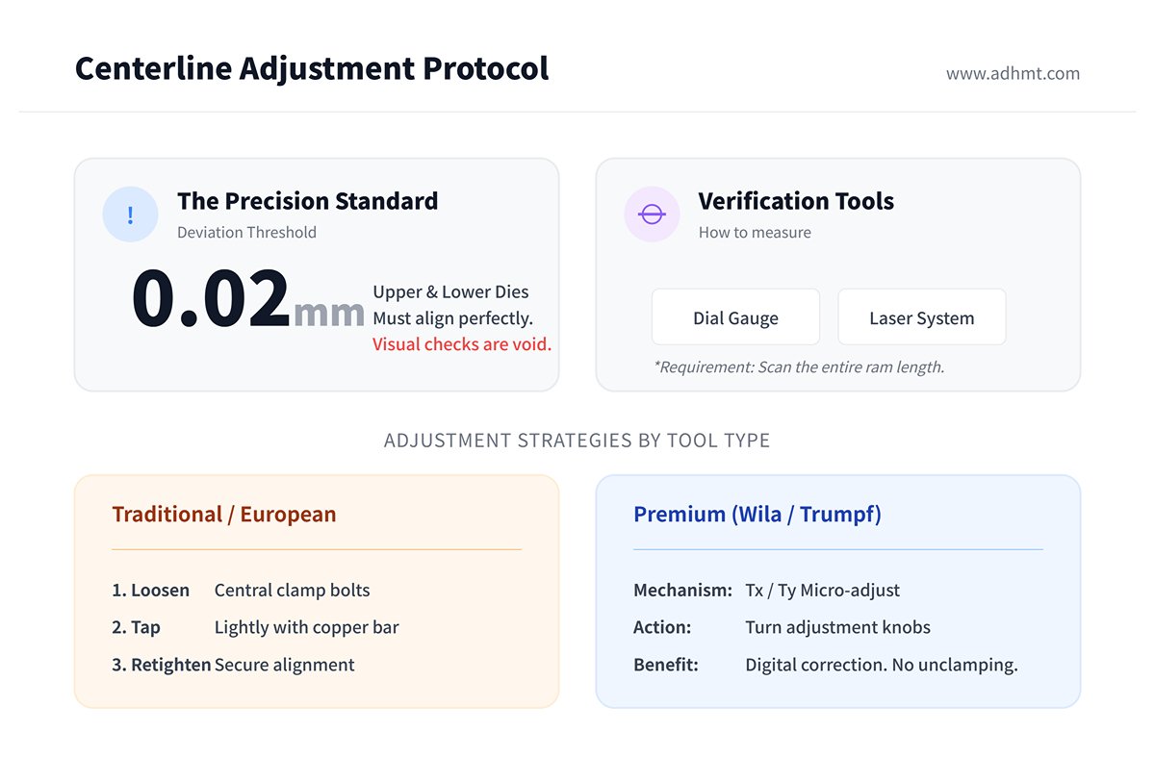Screen dimensions: 1155x782
Task: Select the Premium (Wila / Trumpf) heading
Action: pyautogui.click(x=757, y=514)
